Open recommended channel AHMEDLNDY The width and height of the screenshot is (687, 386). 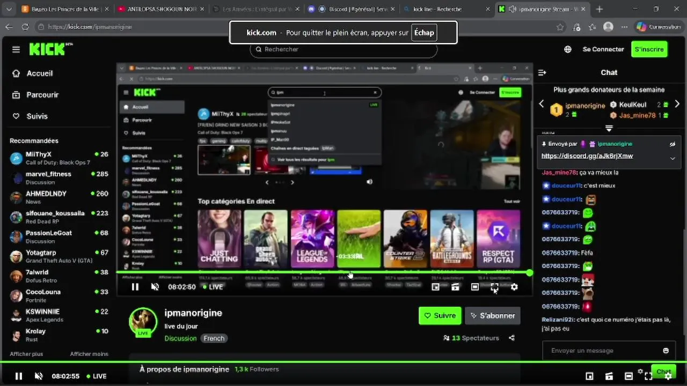tap(59, 197)
